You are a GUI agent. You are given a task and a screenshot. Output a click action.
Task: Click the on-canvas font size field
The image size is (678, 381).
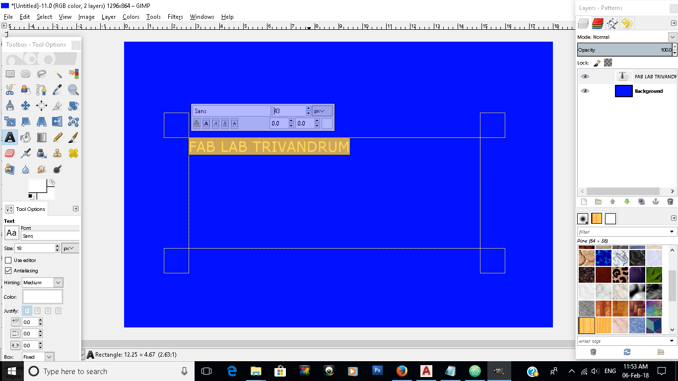(289, 111)
